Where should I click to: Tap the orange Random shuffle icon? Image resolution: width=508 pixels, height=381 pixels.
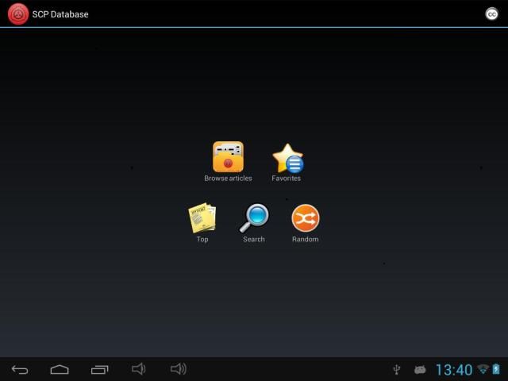tap(305, 217)
